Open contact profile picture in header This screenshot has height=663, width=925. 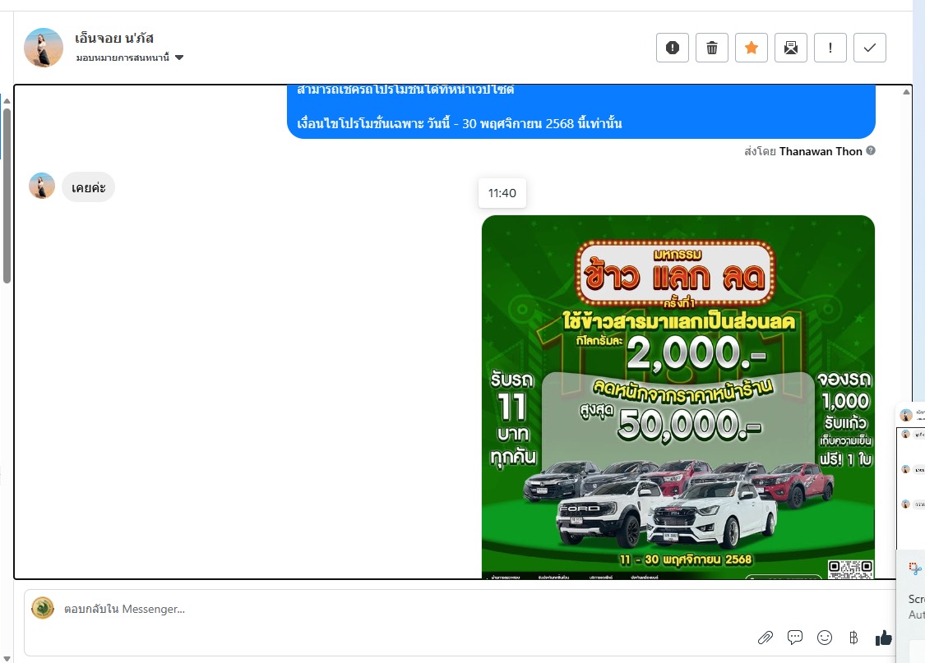coord(44,47)
